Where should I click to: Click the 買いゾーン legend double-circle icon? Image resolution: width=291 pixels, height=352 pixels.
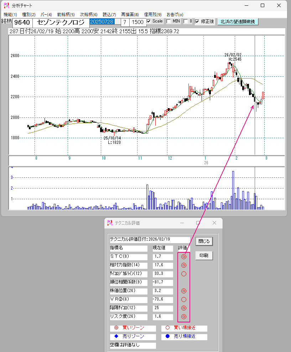point(116,328)
